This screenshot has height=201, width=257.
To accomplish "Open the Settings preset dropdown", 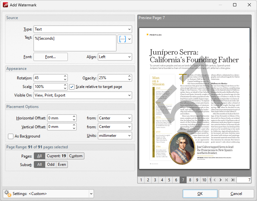I will click(91, 194).
